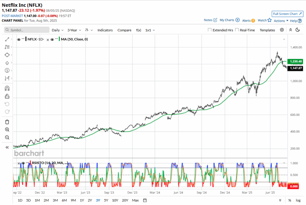Enable the Extended Hrs checkbox
The width and height of the screenshot is (306, 205).
point(210,30)
